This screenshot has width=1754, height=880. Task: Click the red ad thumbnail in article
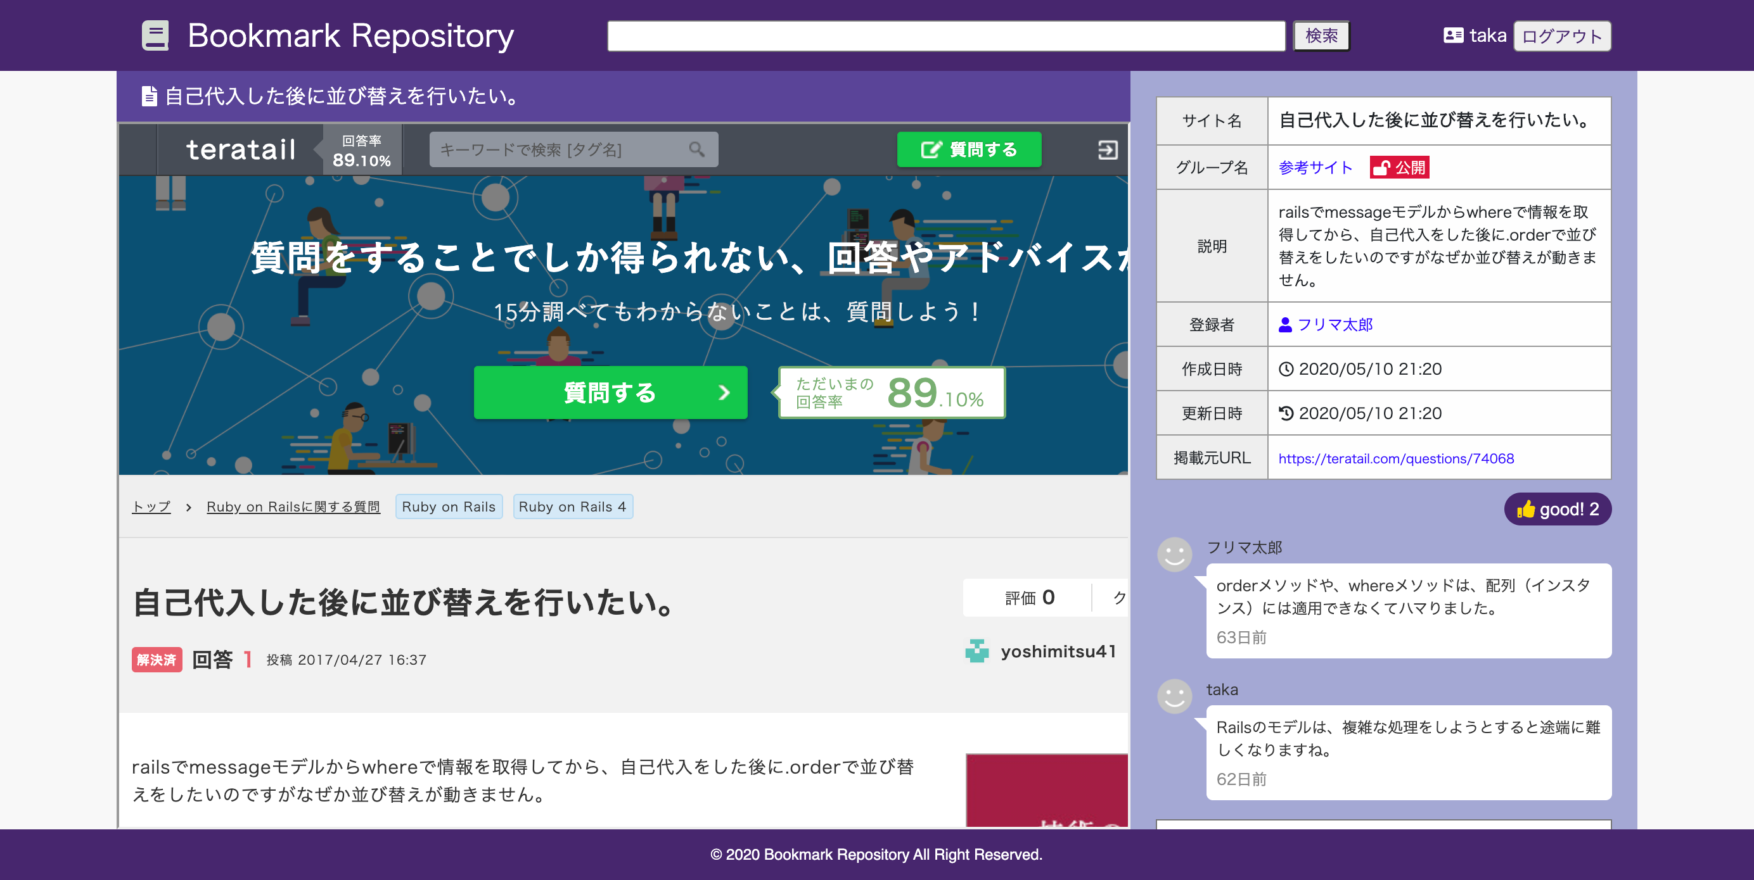click(x=1047, y=790)
